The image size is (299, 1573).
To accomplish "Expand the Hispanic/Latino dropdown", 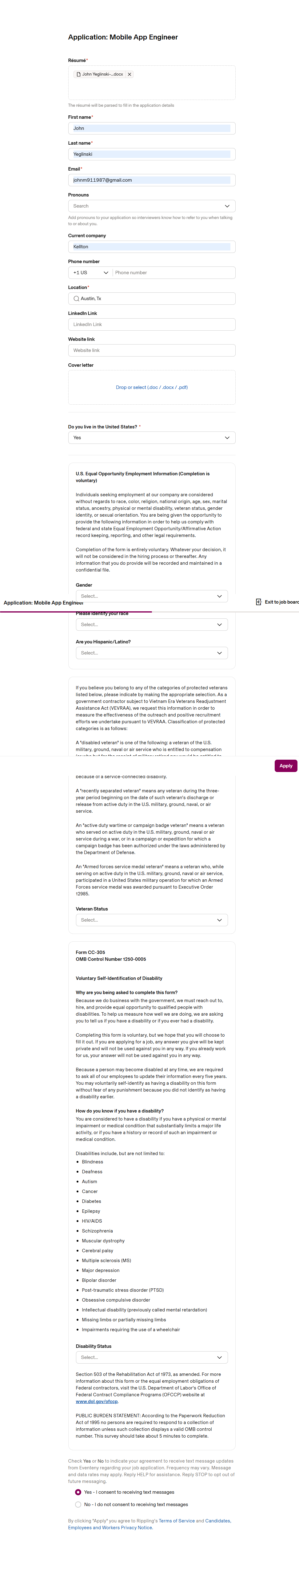I will [x=152, y=653].
